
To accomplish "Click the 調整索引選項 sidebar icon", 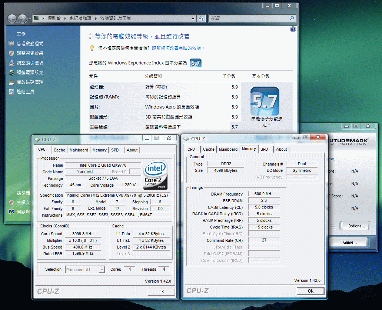I will click(x=11, y=63).
